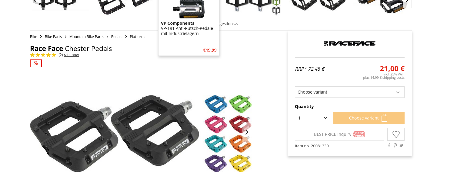Click the BEST PRICE Inquiry button
Image resolution: width=457 pixels, height=182 pixels.
339,134
